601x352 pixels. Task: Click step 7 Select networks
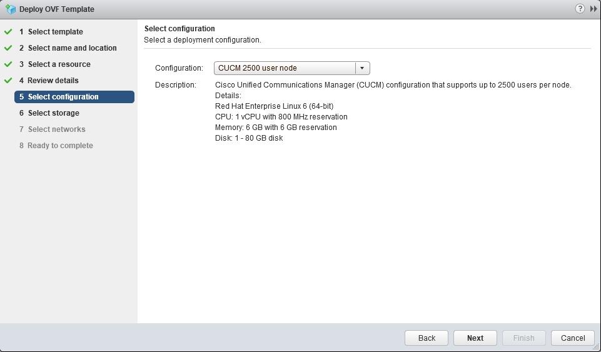pyautogui.click(x=52, y=129)
